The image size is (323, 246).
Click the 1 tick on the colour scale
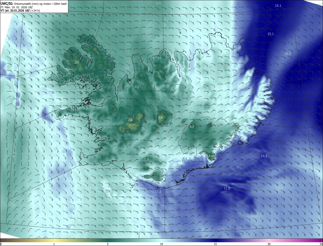pyautogui.click(x=54, y=244)
